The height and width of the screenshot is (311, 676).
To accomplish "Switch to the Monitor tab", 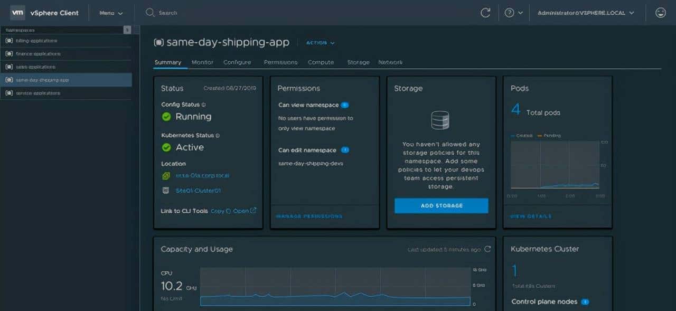I will 202,62.
